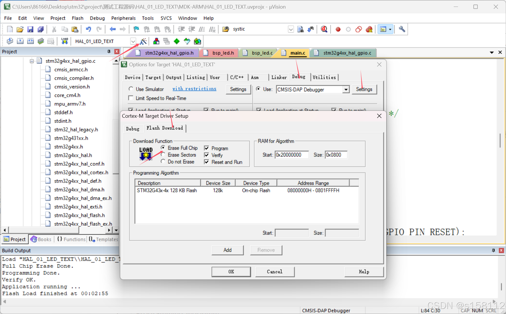
Task: Click the RAM Start address input field
Action: click(x=291, y=155)
